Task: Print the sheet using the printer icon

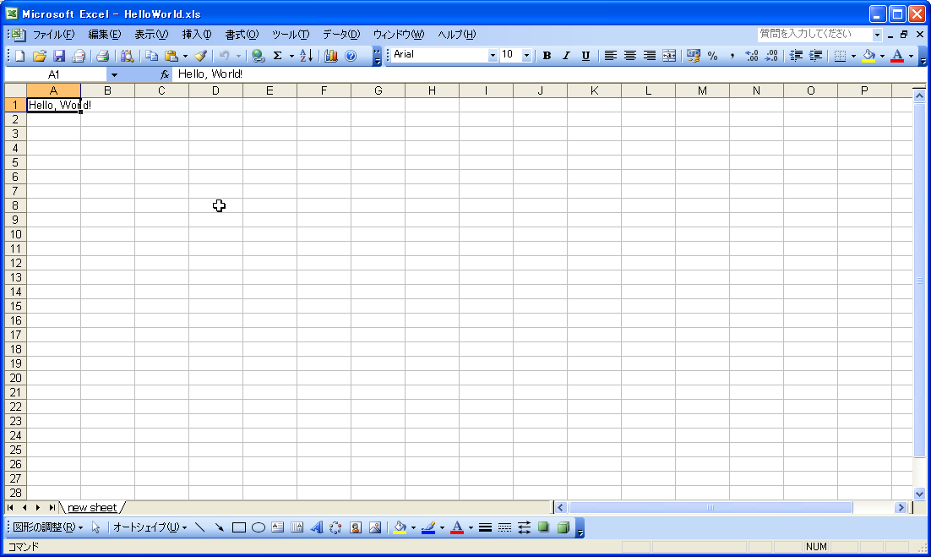Action: coord(103,56)
